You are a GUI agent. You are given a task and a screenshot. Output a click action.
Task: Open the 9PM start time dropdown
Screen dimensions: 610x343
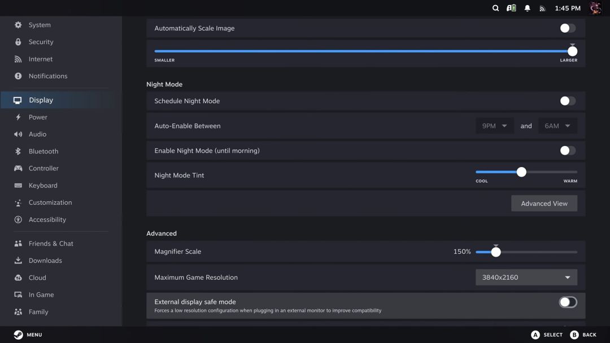pos(494,126)
